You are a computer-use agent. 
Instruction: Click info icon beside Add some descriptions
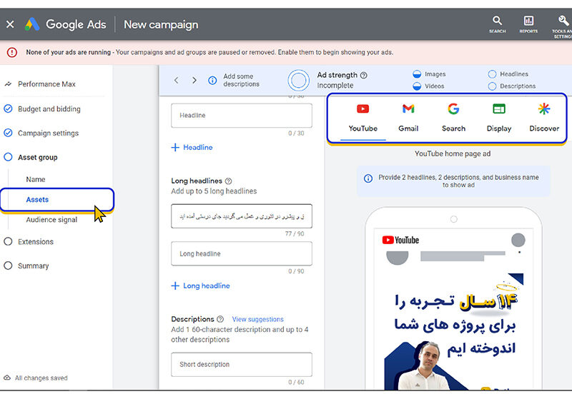(x=212, y=80)
